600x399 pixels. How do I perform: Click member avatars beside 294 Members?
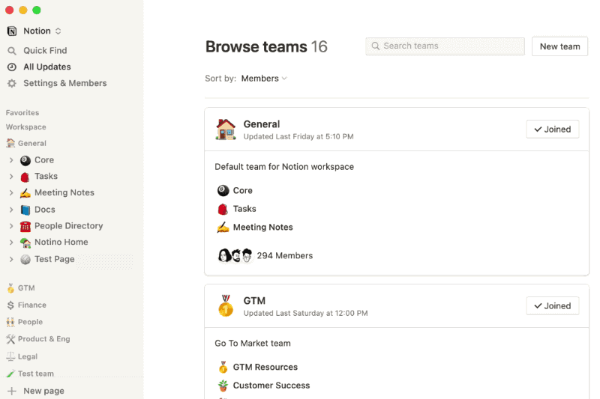tap(235, 255)
